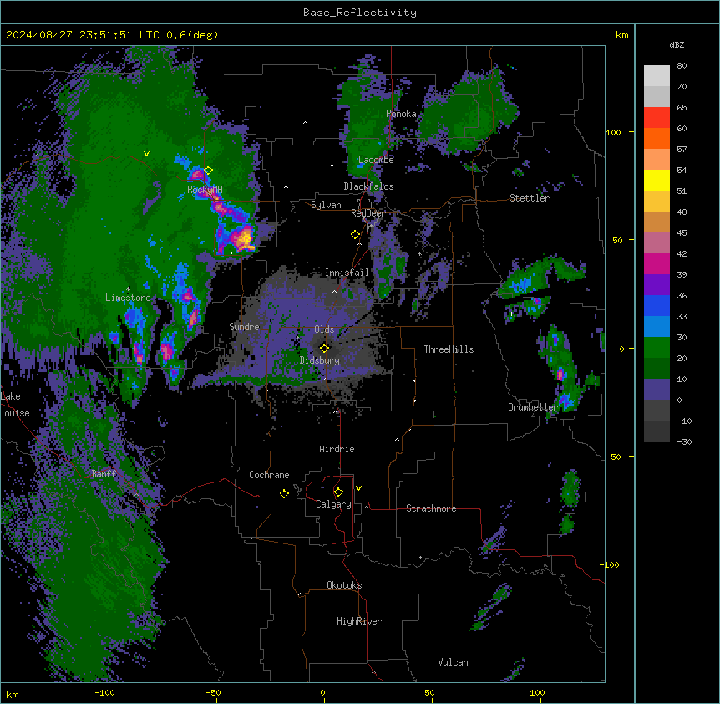Select the Lacombe label
Viewport: 720px width, 704px height.
pyautogui.click(x=376, y=160)
